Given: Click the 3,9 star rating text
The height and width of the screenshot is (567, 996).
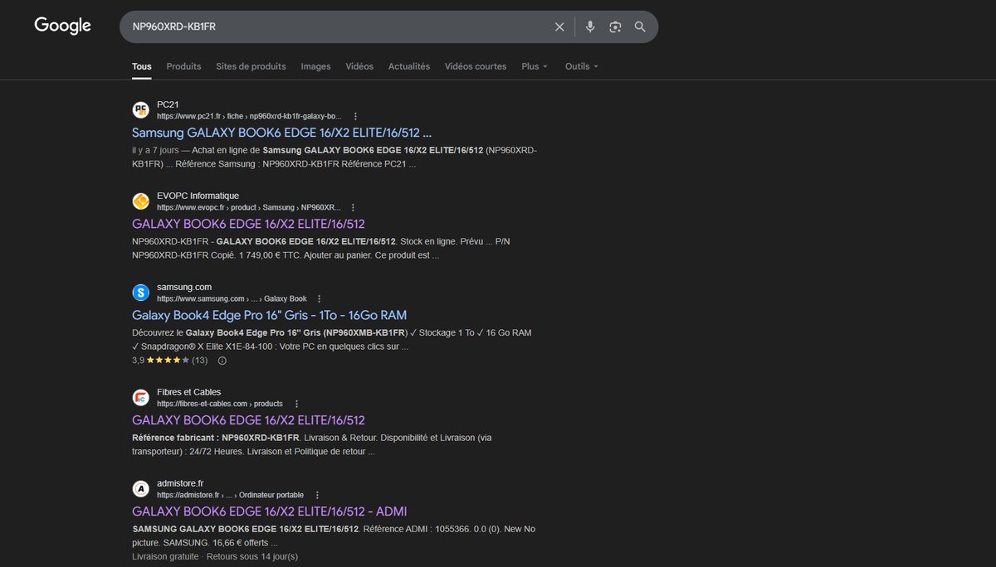Looking at the screenshot, I should [x=138, y=361].
